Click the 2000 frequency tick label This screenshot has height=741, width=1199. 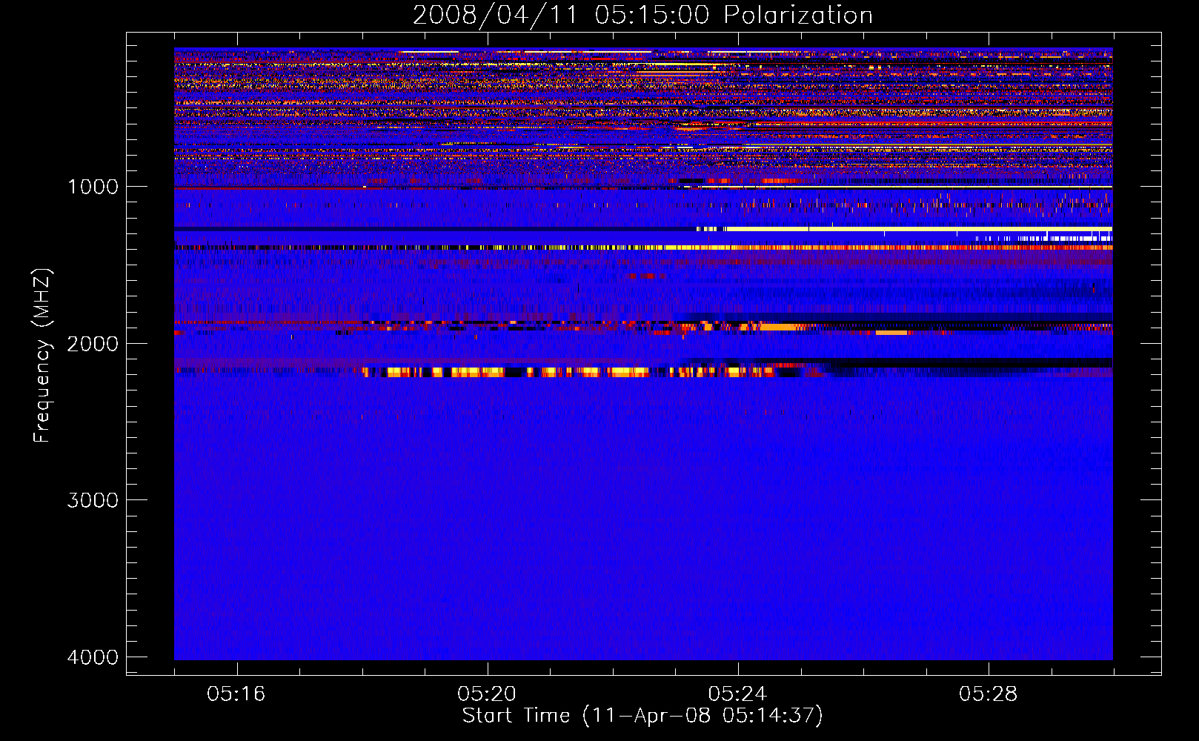(93, 344)
